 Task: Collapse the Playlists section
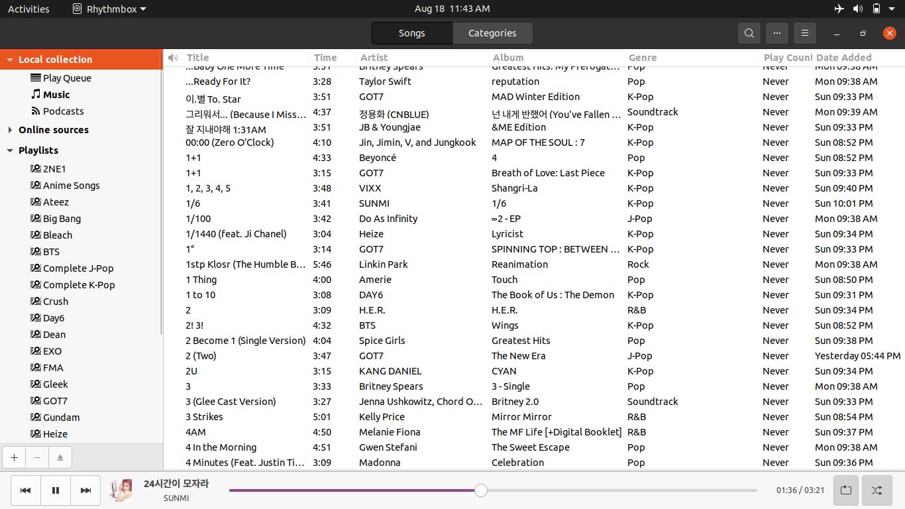(x=10, y=150)
